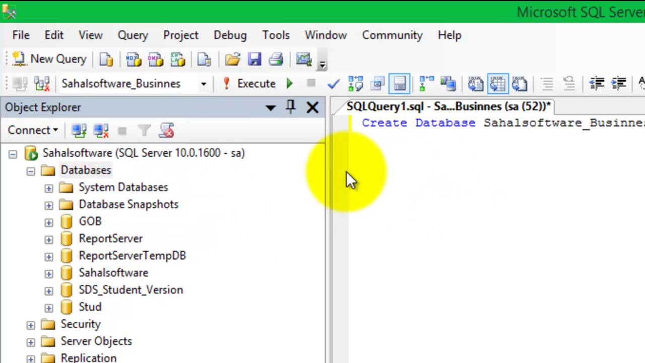
Task: Uncomment the selected lines
Action: click(569, 83)
